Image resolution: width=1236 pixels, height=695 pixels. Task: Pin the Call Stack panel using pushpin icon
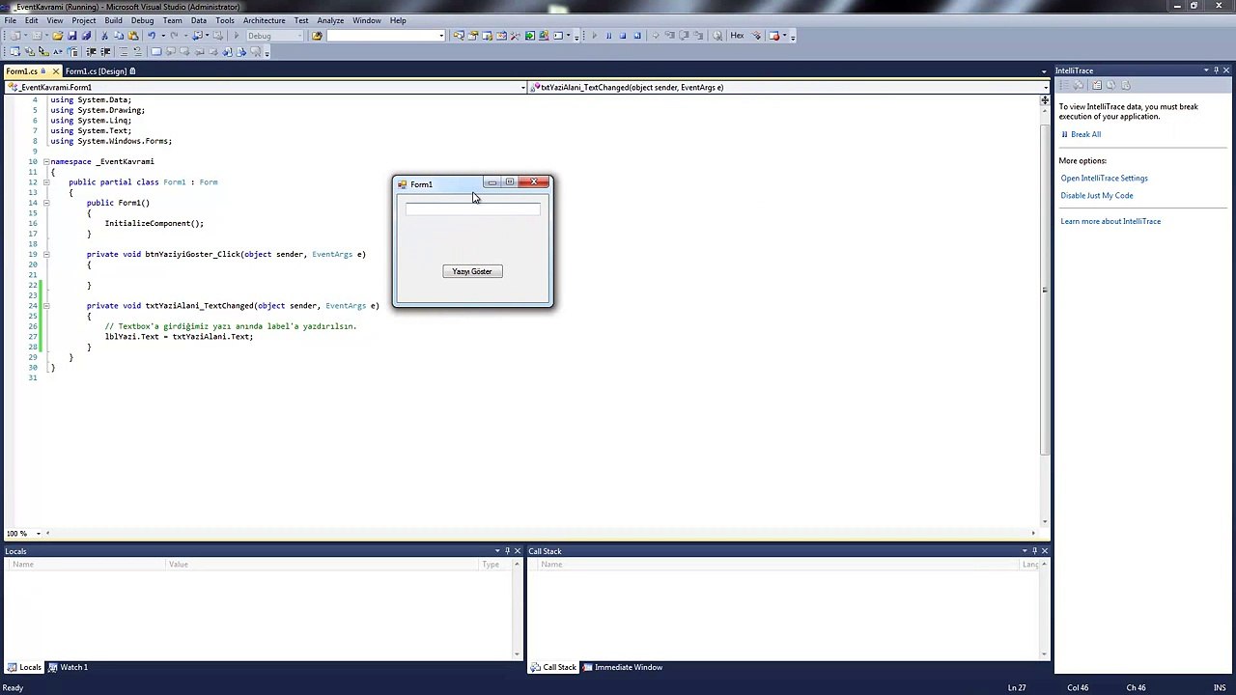point(1034,551)
